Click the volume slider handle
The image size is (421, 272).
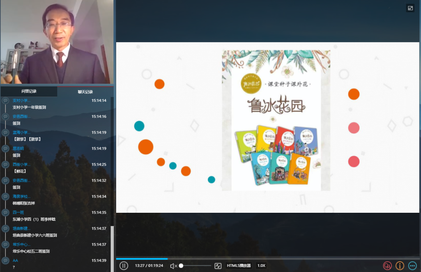(x=181, y=266)
